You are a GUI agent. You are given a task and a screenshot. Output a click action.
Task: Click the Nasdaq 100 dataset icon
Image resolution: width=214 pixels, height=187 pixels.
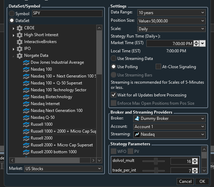point(26,70)
